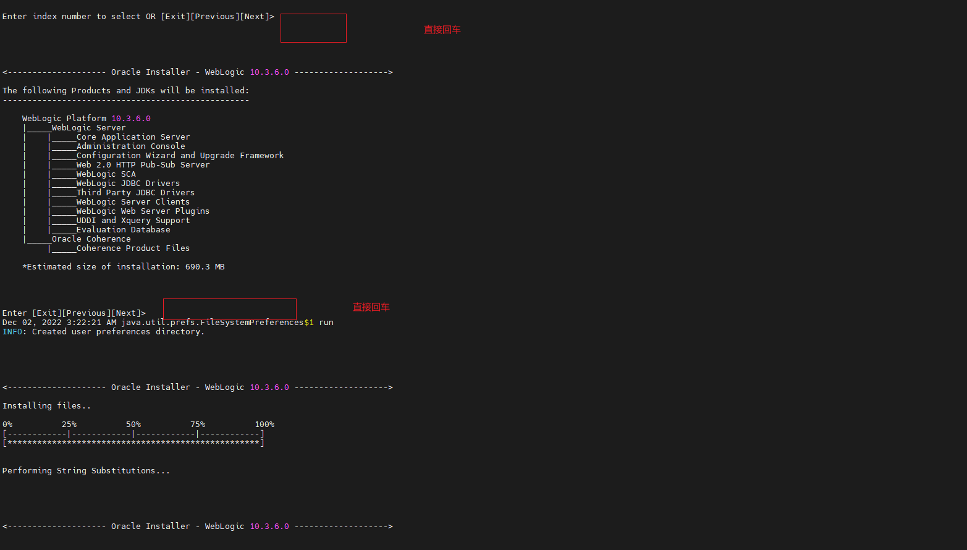Click 'Third Party JDBC Drivers' line
Screen dimensions: 967x550
135,192
